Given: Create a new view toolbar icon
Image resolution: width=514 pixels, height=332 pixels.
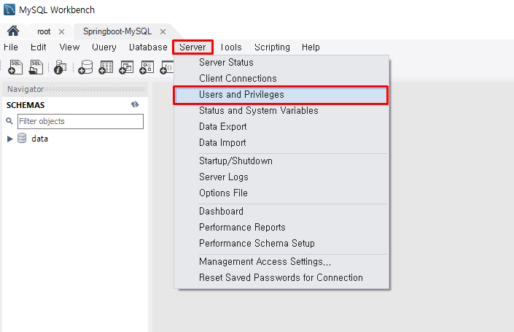Looking at the screenshot, I should pyautogui.click(x=126, y=67).
